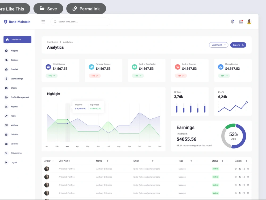Edit the first table row via pencil icon
This screenshot has width=266, height=200.
coord(244,169)
